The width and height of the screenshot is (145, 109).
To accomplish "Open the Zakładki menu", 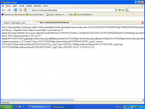I will point(29,6).
